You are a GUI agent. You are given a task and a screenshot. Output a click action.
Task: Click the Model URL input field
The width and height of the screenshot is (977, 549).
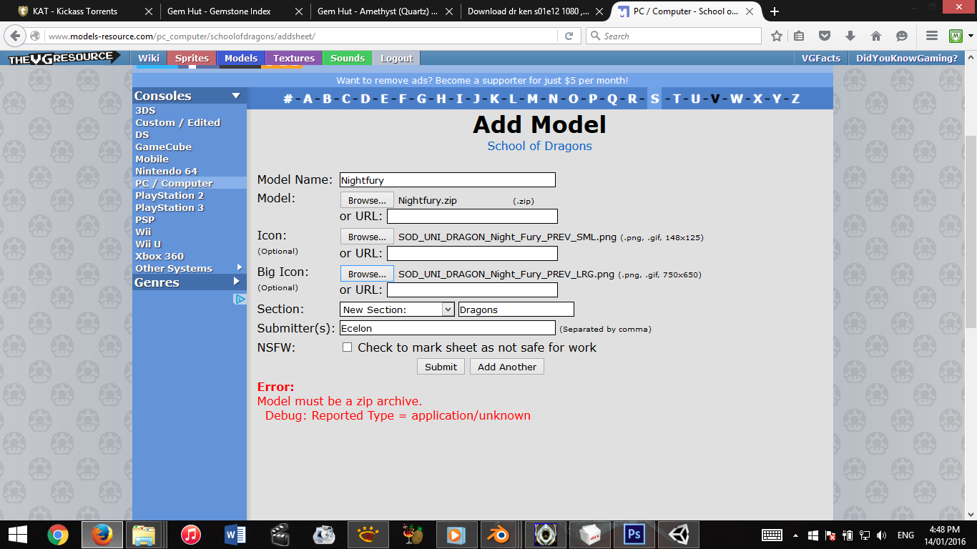tap(472, 216)
